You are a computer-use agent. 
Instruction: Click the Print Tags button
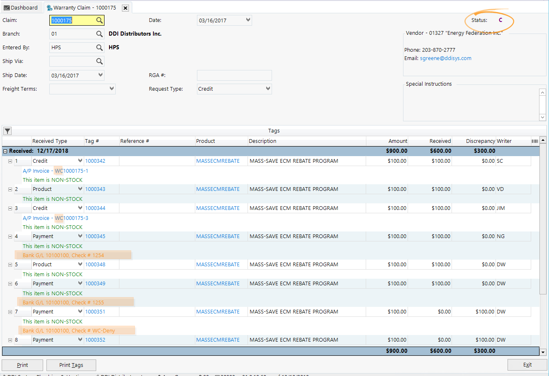tap(71, 365)
